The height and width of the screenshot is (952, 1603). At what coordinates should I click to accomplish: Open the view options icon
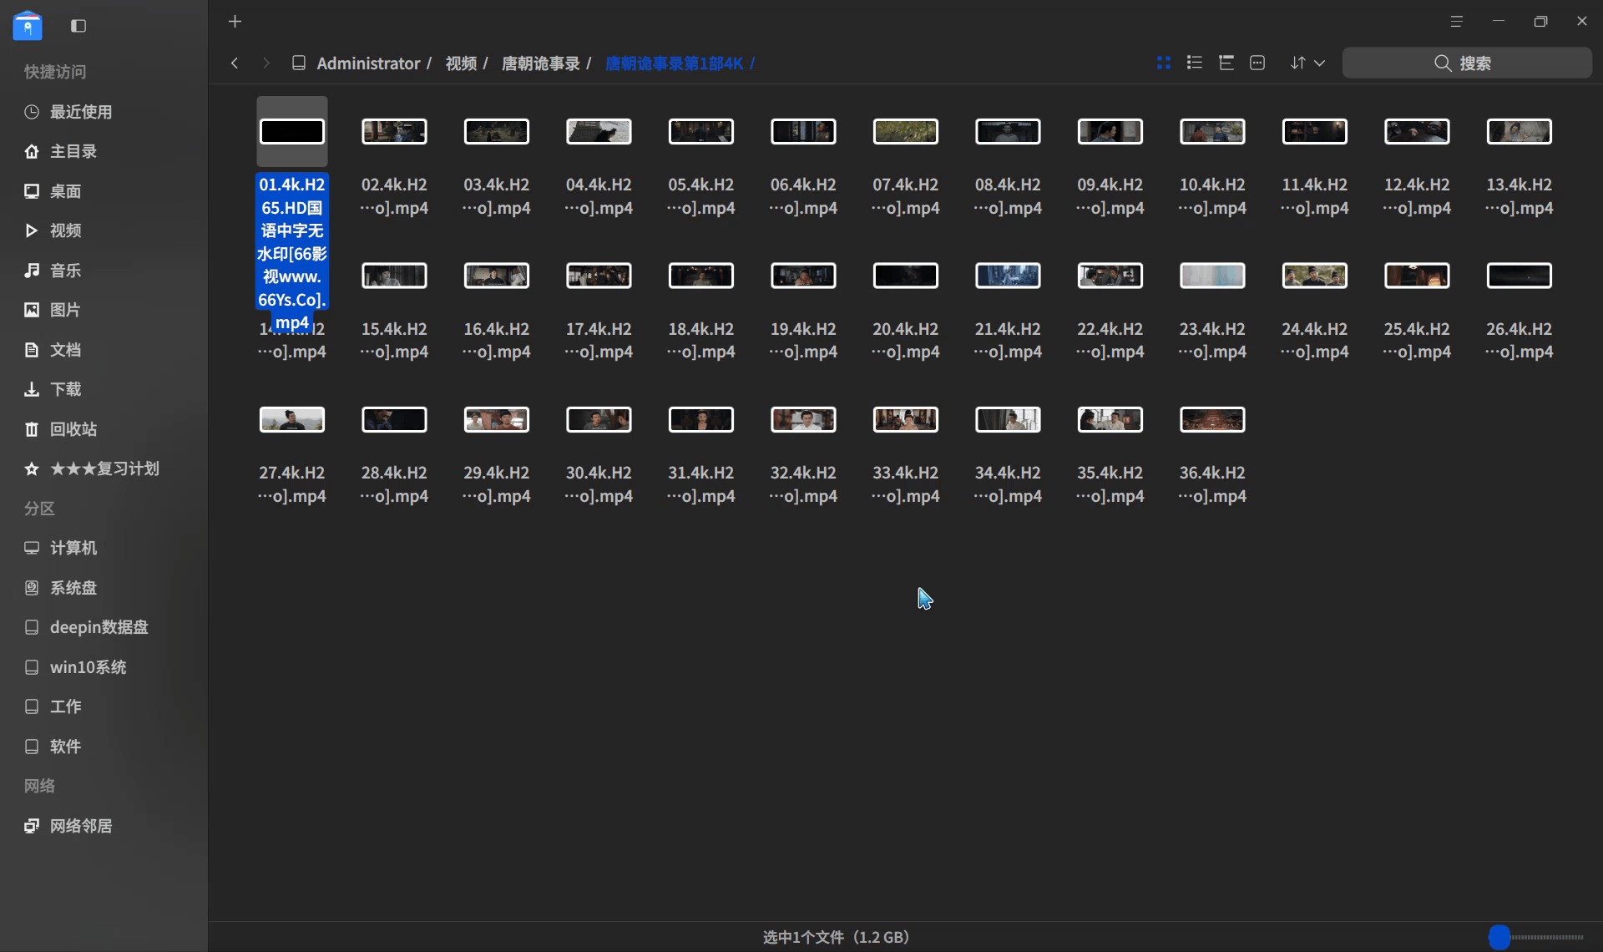[x=1257, y=63]
